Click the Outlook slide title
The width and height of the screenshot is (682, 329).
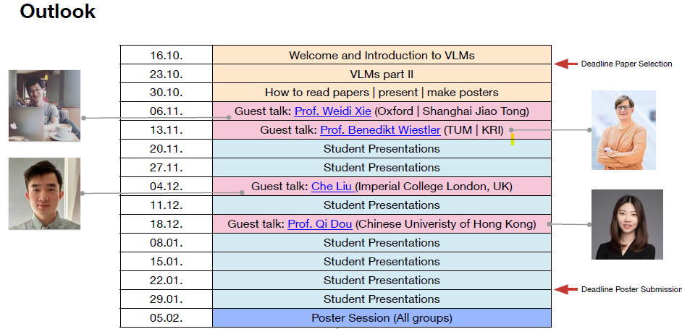point(57,11)
